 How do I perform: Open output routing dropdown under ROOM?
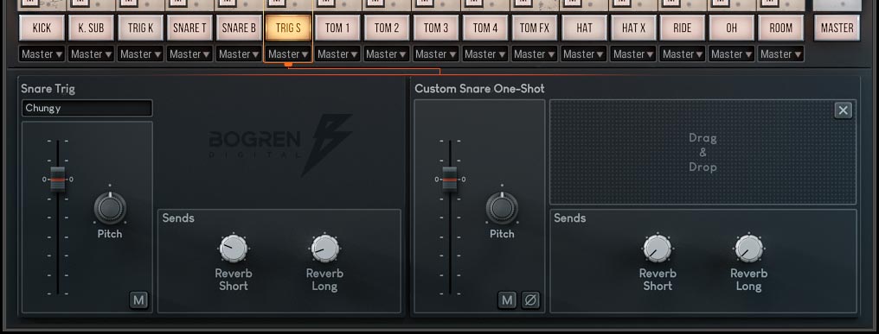pyautogui.click(x=782, y=54)
